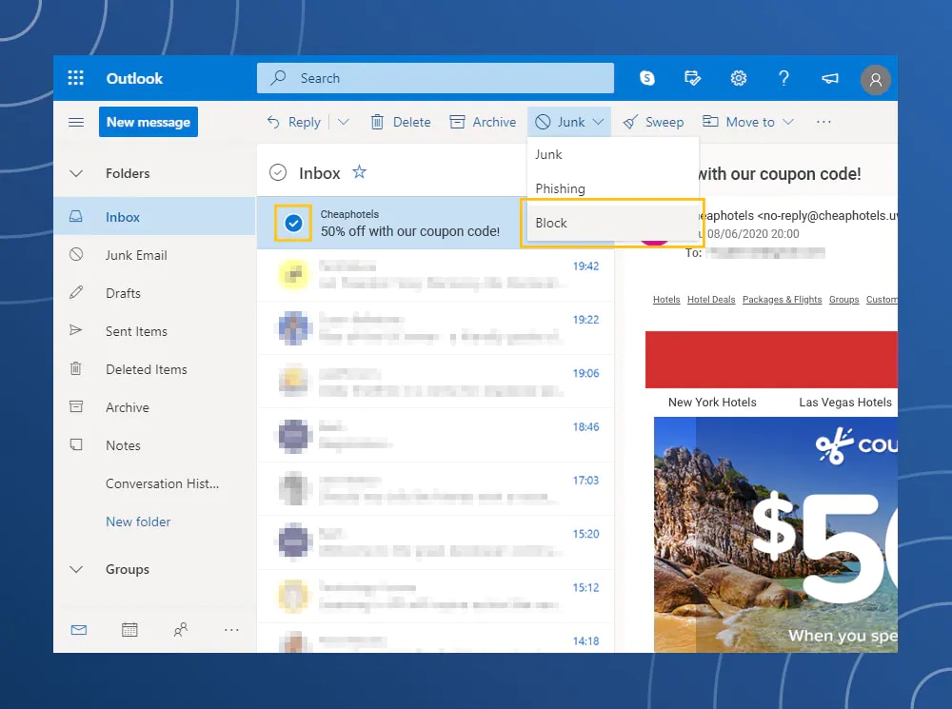
Task: Click the Outlook brand title
Action: 134,78
